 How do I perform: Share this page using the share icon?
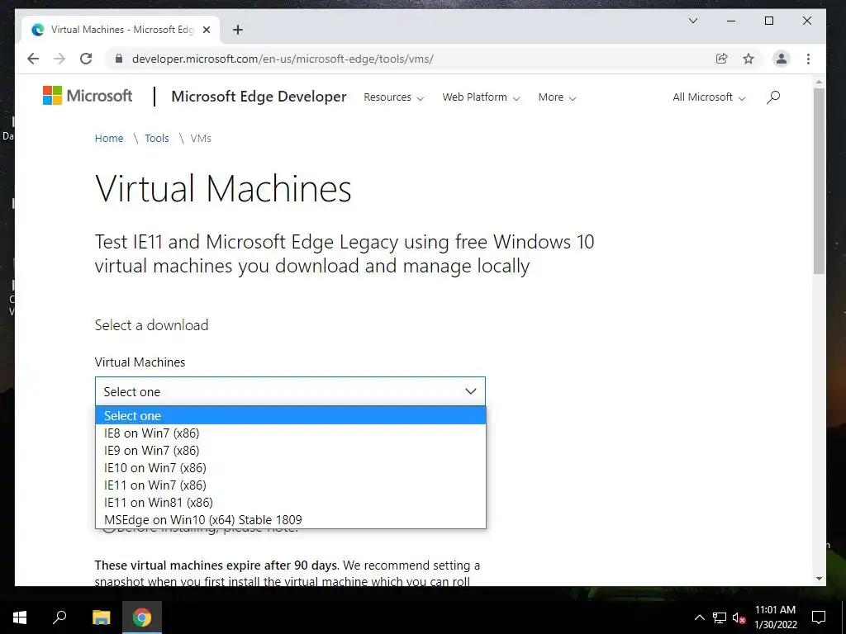coord(721,59)
